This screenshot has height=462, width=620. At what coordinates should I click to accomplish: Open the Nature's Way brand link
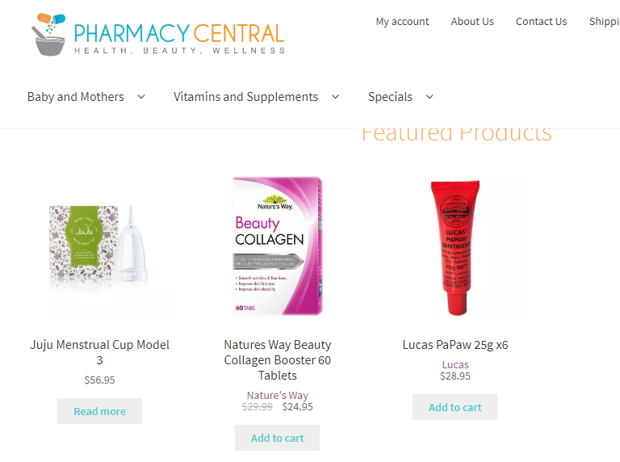pyautogui.click(x=277, y=395)
